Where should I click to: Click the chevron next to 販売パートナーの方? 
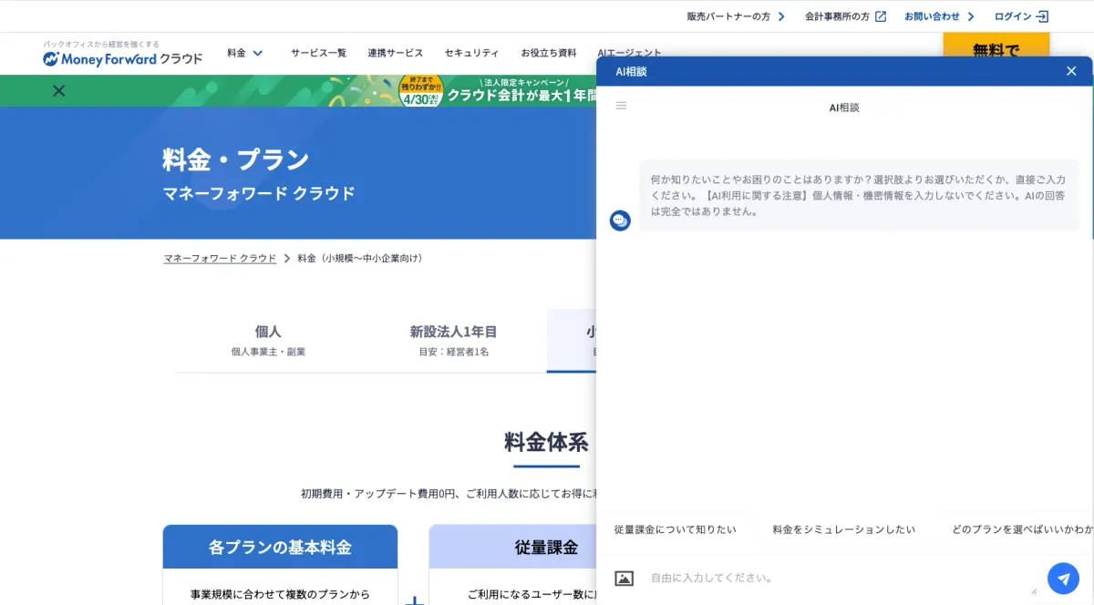[x=781, y=16]
